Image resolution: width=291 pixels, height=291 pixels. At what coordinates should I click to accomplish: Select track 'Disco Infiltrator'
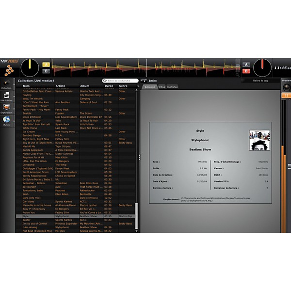point(76,117)
